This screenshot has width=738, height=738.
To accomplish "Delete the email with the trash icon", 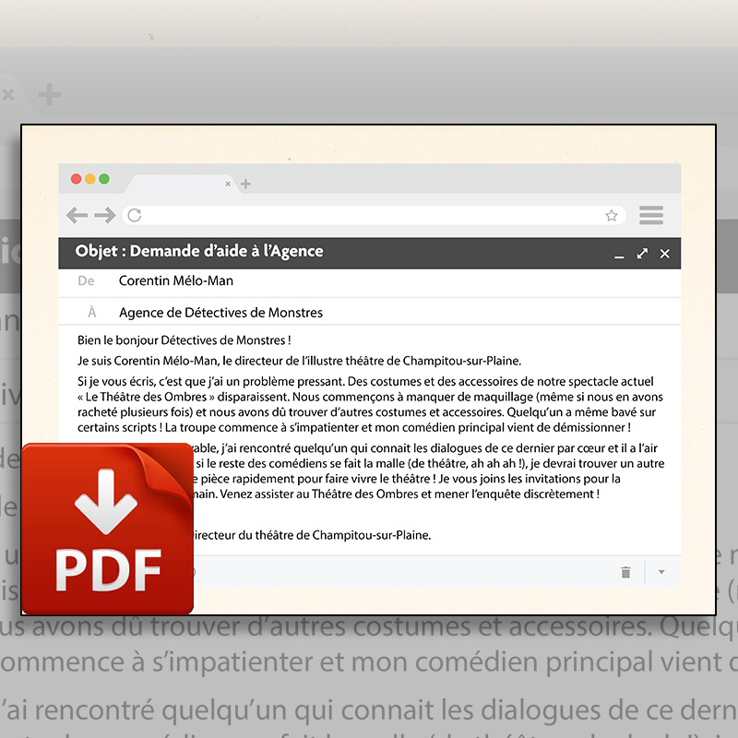I will 625,572.
